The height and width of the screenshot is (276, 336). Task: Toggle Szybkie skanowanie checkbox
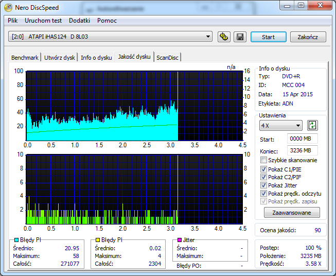tap(263, 160)
